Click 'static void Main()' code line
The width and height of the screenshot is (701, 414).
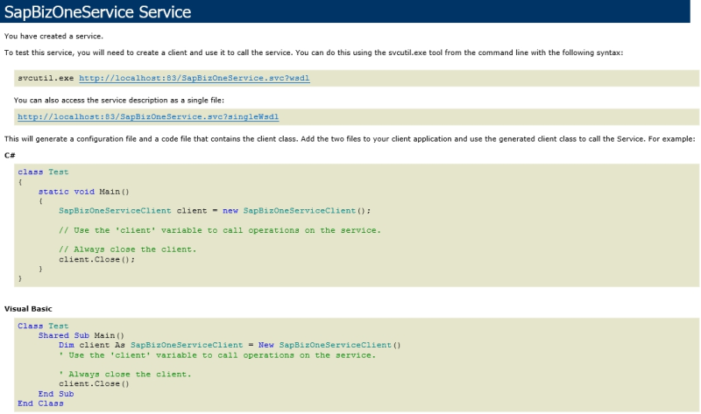pyautogui.click(x=83, y=192)
